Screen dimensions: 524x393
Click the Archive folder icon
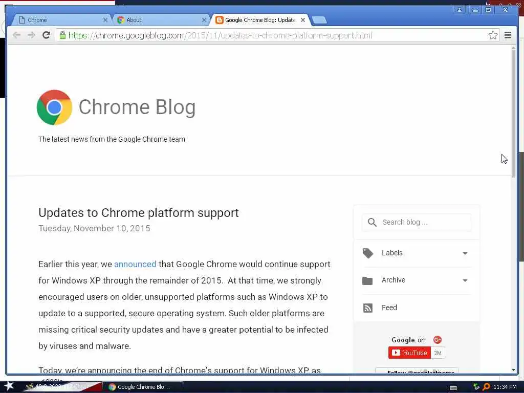[x=367, y=280]
